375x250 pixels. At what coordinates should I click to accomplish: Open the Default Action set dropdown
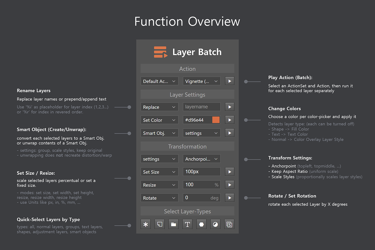click(x=159, y=81)
